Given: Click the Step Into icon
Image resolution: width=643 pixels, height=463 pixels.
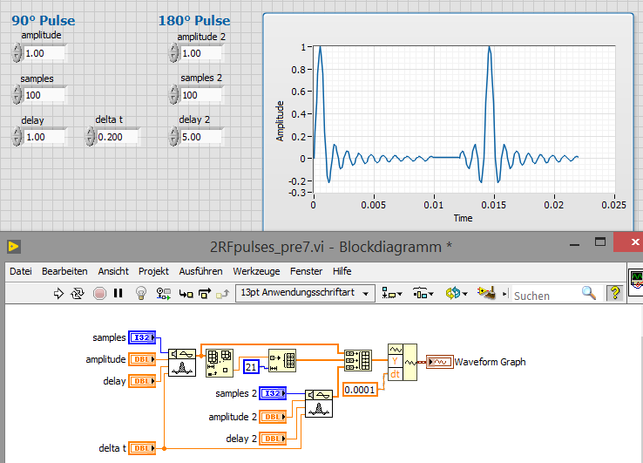Looking at the screenshot, I should pyautogui.click(x=186, y=294).
